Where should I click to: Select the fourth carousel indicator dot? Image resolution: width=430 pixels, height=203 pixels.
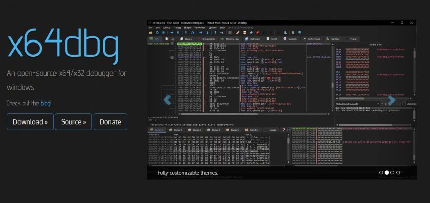[x=398, y=173]
